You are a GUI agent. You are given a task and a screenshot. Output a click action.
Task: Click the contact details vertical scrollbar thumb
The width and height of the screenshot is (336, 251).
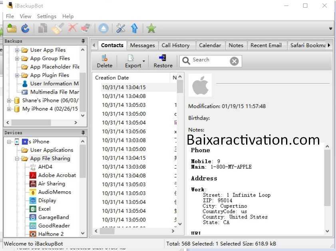(x=327, y=178)
